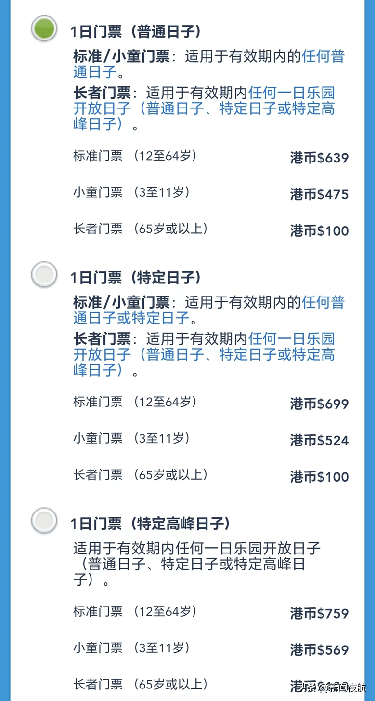Click 任何一日乐园开放日子 link in 普通日子 section

[x=204, y=108]
